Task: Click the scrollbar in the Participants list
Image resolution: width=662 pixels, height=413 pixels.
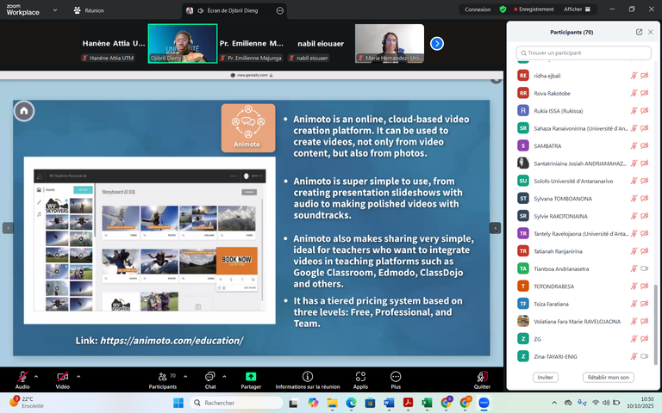Action: click(656, 324)
